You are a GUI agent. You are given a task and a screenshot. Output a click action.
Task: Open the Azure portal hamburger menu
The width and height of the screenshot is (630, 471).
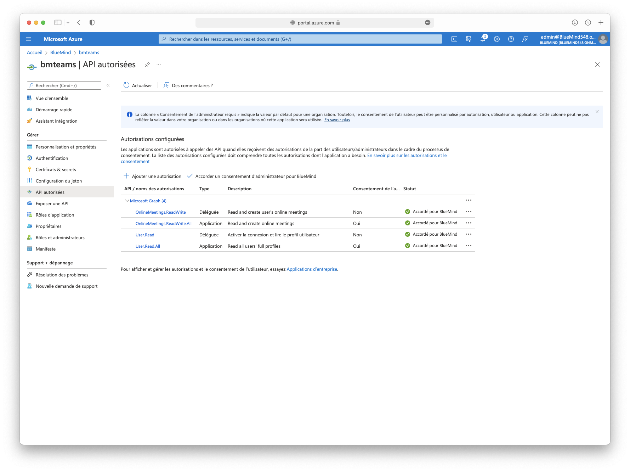point(29,39)
